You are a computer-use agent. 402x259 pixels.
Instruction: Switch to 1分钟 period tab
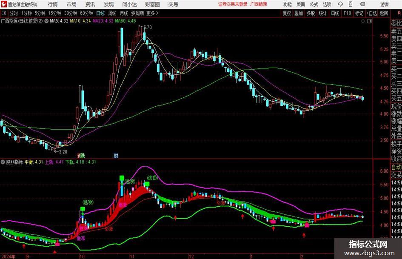click(x=26, y=13)
